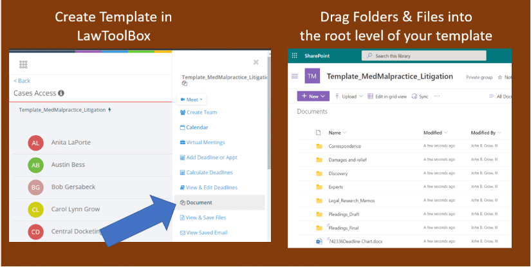Click the CD avatar for Central Docketing
The height and width of the screenshot is (267, 531).
pos(35,232)
